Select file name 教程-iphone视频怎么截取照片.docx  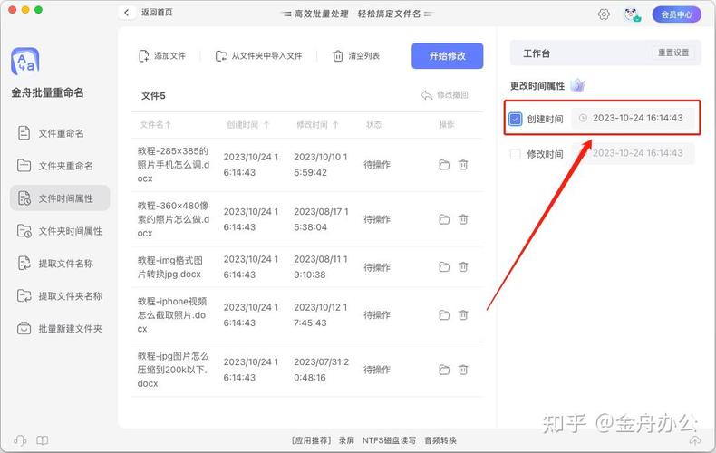172,315
